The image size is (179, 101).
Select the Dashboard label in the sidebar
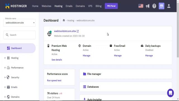click(16, 48)
